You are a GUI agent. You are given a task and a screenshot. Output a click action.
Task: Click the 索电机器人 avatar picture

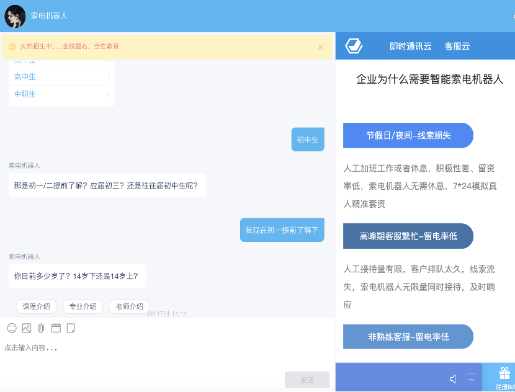pos(15,16)
